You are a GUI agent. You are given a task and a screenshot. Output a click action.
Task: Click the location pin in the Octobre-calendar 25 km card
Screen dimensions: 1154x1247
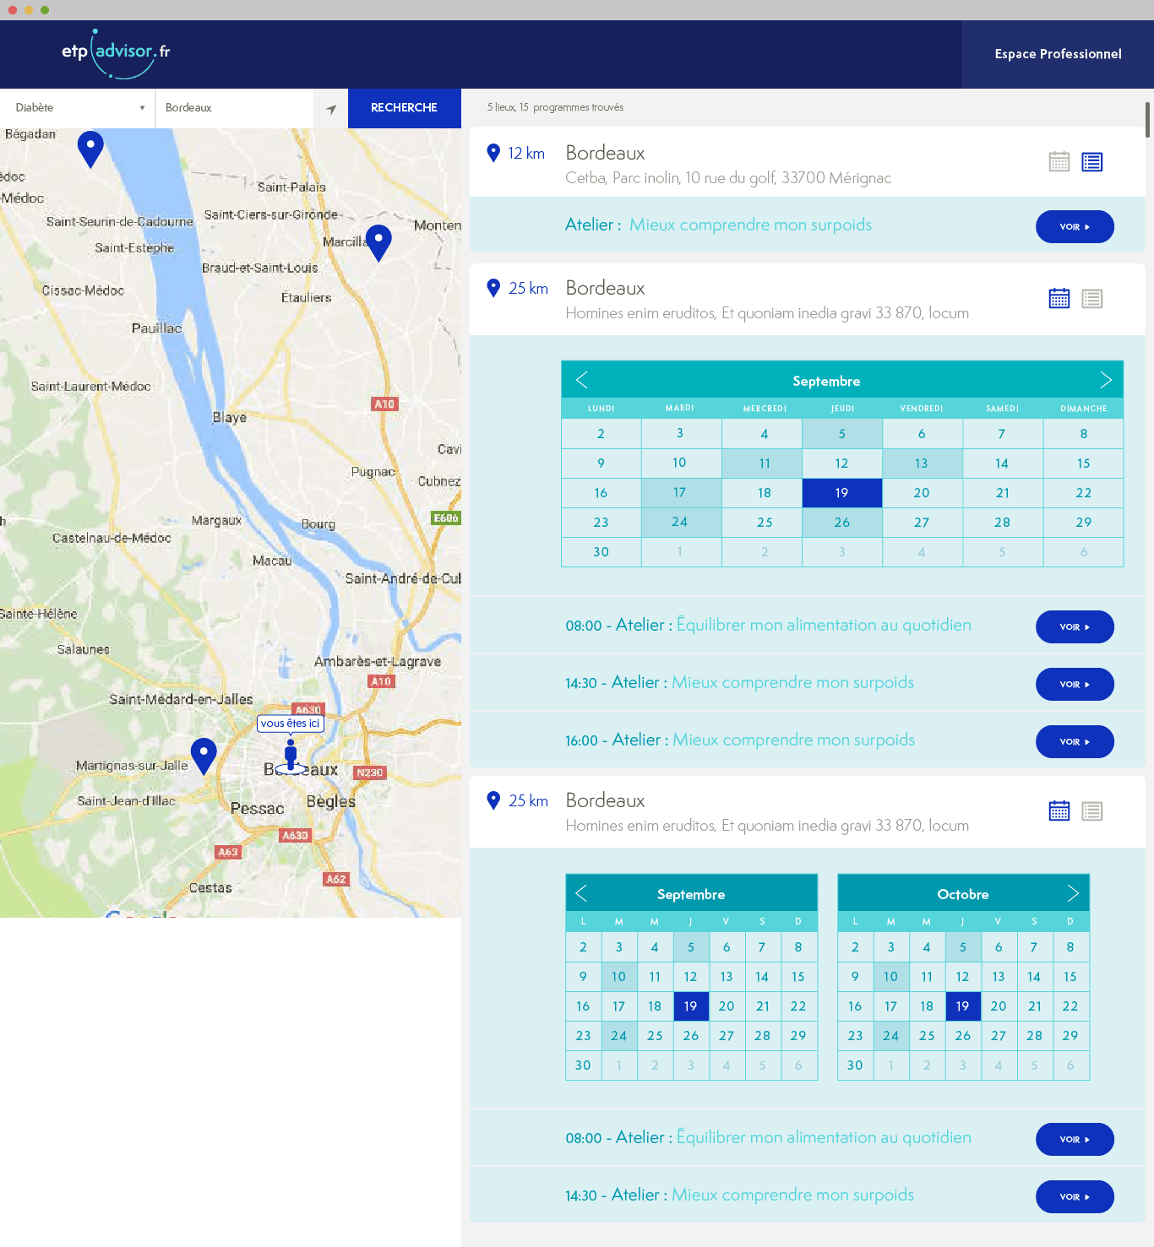(x=493, y=800)
